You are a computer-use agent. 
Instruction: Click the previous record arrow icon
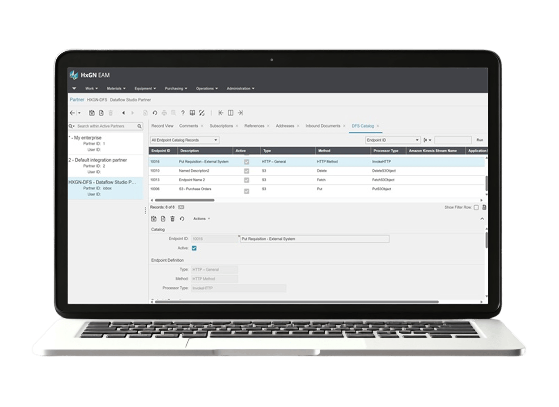click(123, 112)
